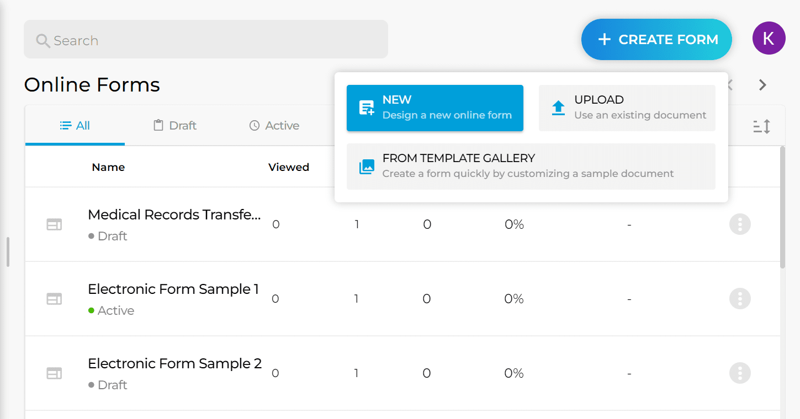Click the form icon beside Electronic Form Sample 1
This screenshot has height=419, width=800.
click(54, 298)
